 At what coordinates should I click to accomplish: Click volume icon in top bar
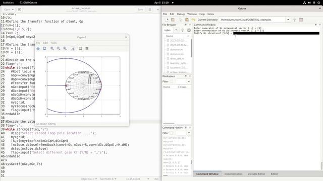309,3
